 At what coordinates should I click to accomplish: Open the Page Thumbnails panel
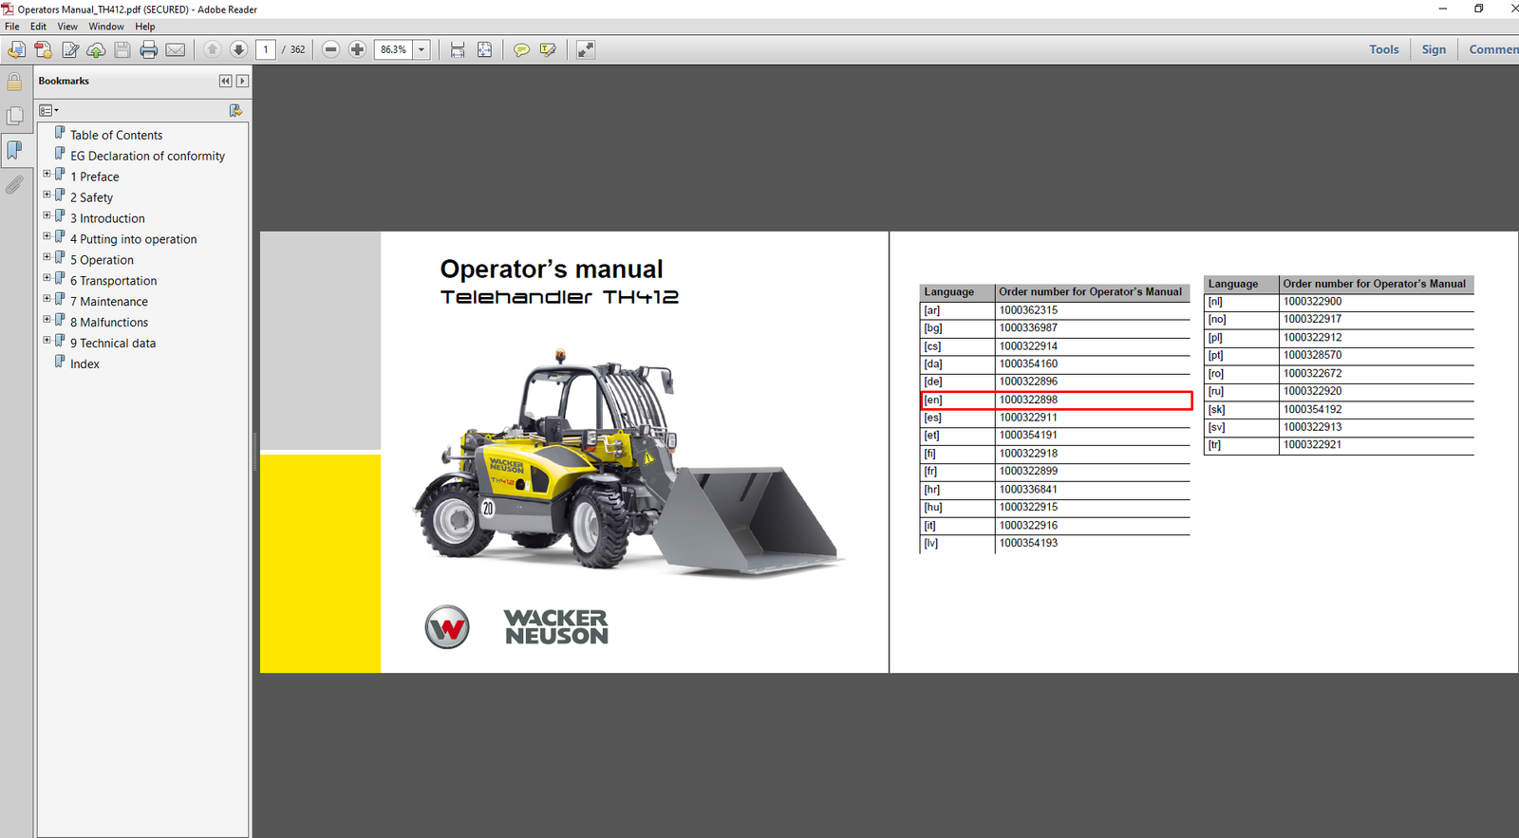15,116
